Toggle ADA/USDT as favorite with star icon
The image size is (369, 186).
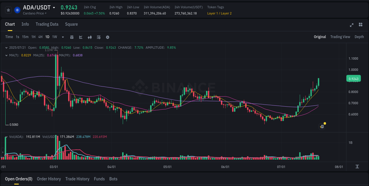[x=8, y=10]
